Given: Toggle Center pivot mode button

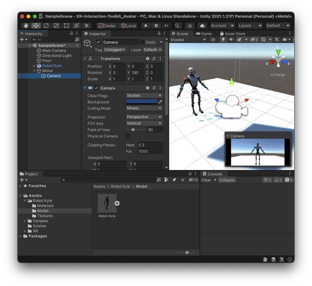Looking at the screenshot, I should click(107, 26).
